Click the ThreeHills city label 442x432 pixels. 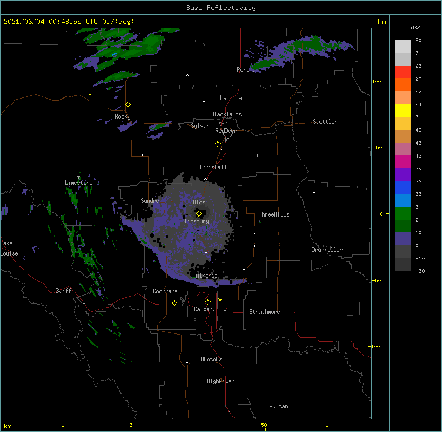pyautogui.click(x=274, y=214)
